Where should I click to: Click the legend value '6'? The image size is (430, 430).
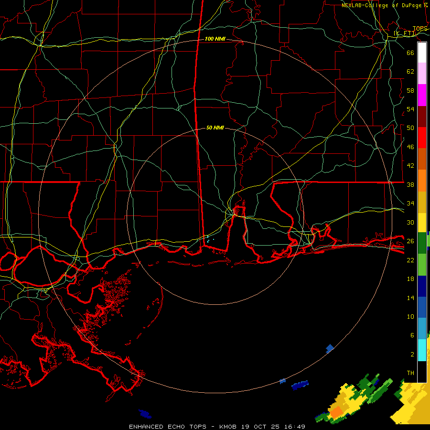pyautogui.click(x=412, y=335)
